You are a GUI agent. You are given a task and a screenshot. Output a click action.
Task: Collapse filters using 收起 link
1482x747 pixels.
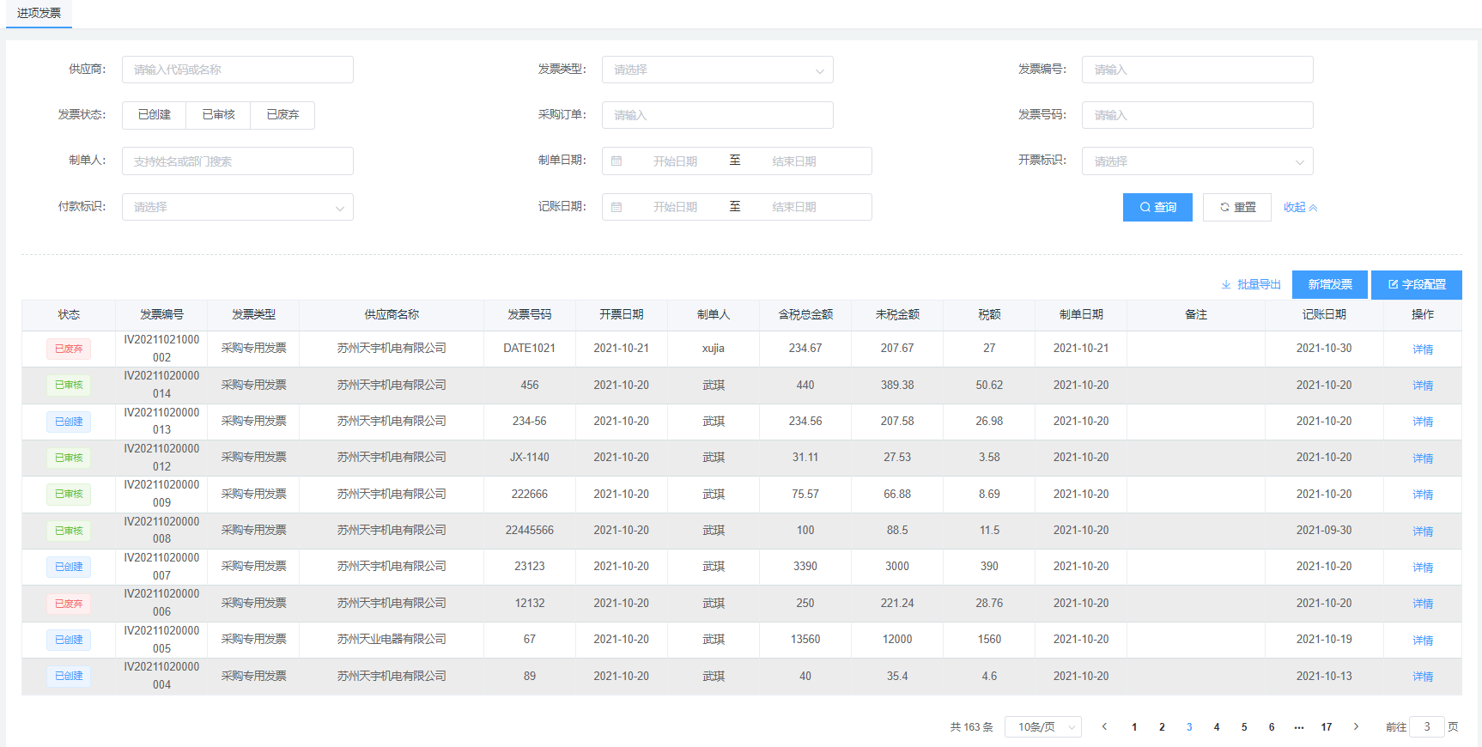[1300, 207]
